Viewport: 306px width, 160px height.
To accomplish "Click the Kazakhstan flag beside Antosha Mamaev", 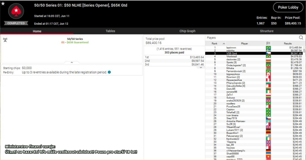I will point(269,121).
